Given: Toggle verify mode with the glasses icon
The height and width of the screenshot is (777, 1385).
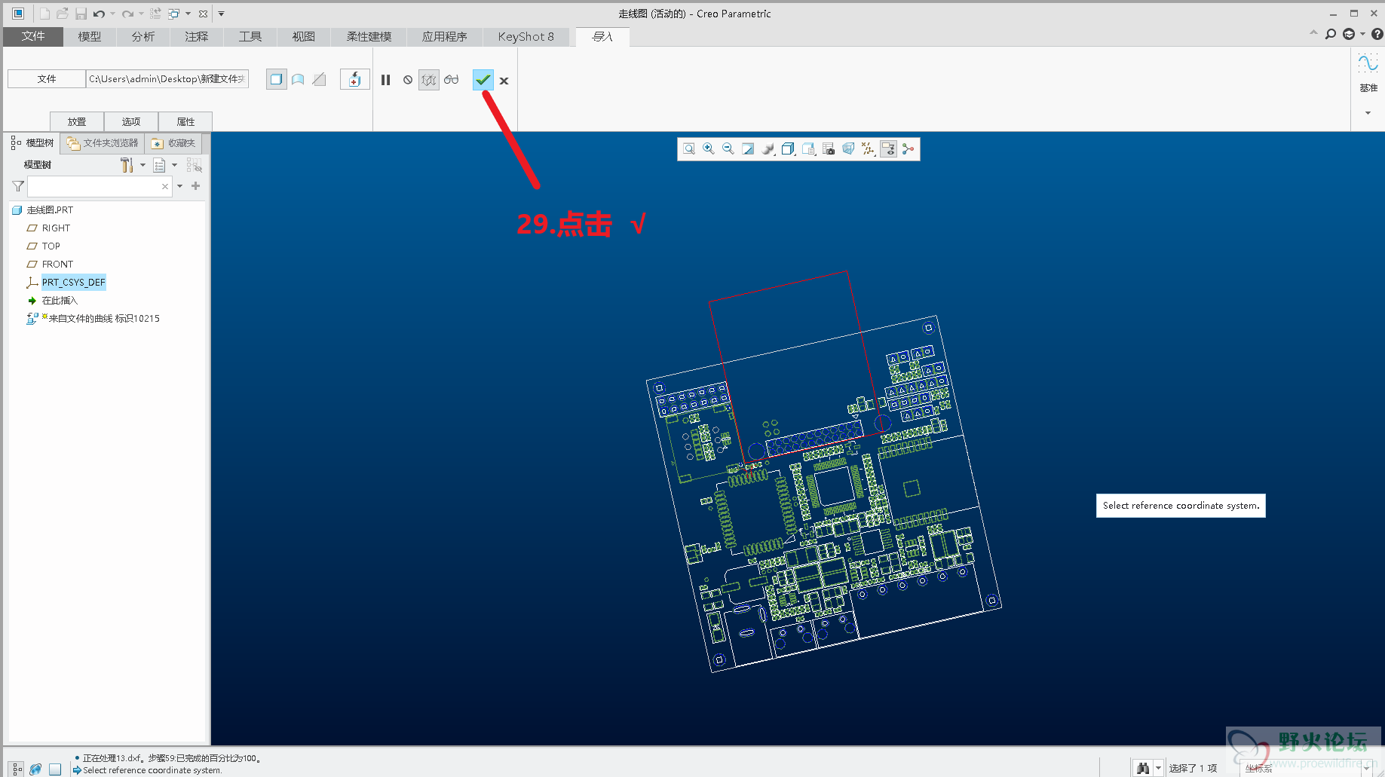Looking at the screenshot, I should (451, 80).
